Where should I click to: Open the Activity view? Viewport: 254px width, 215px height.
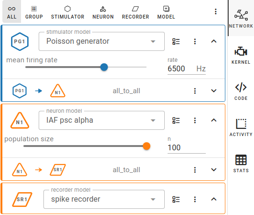click(241, 127)
